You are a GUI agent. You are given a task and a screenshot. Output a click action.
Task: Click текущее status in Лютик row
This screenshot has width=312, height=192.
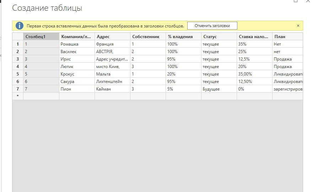click(x=219, y=67)
